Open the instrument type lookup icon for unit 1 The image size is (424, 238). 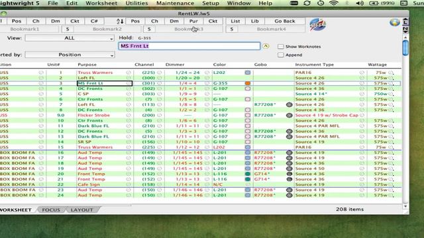[x=362, y=73]
